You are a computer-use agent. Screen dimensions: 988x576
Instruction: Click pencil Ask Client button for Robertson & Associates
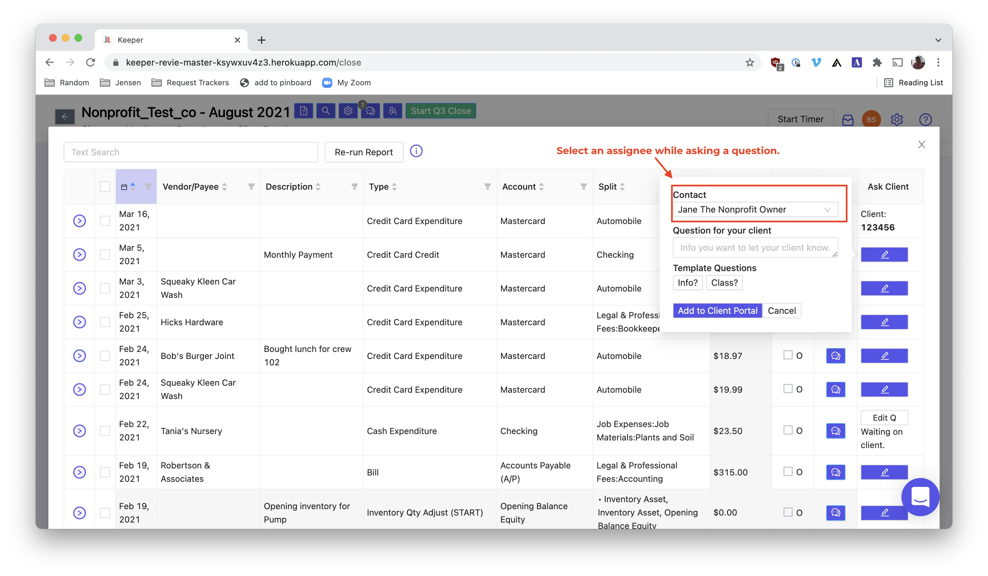[x=884, y=472]
